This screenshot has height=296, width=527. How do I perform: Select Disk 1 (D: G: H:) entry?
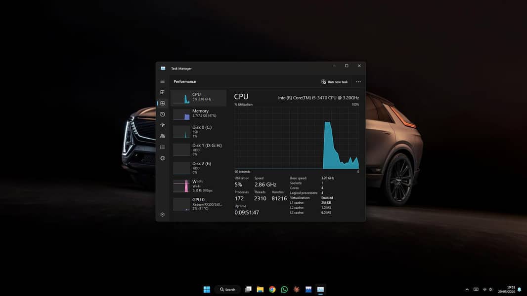point(199,149)
